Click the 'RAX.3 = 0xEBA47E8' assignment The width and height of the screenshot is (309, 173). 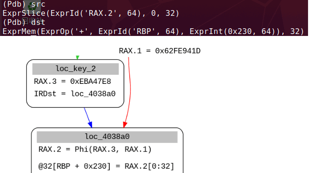pos(72,81)
